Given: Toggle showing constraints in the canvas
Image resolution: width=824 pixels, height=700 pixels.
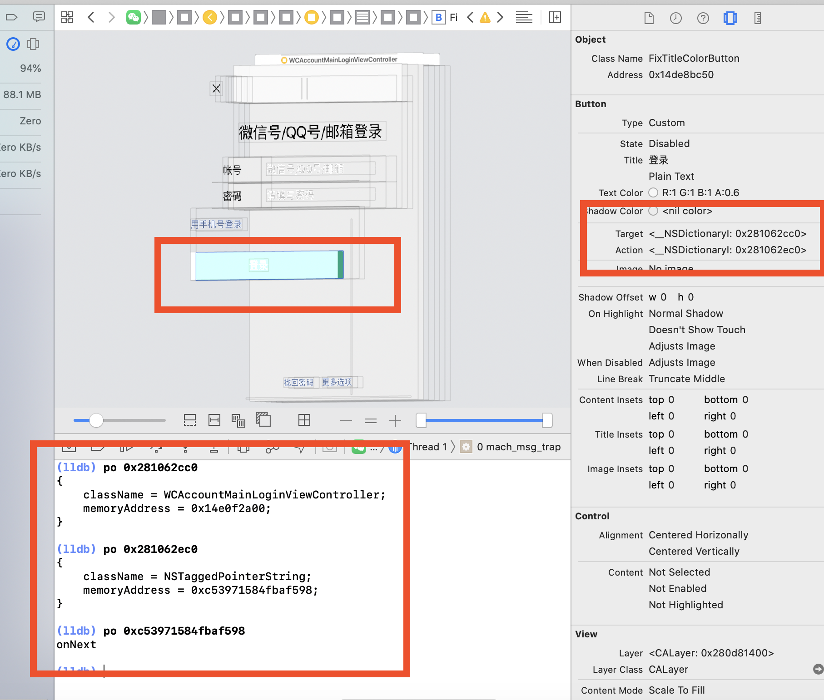Looking at the screenshot, I should (x=214, y=420).
